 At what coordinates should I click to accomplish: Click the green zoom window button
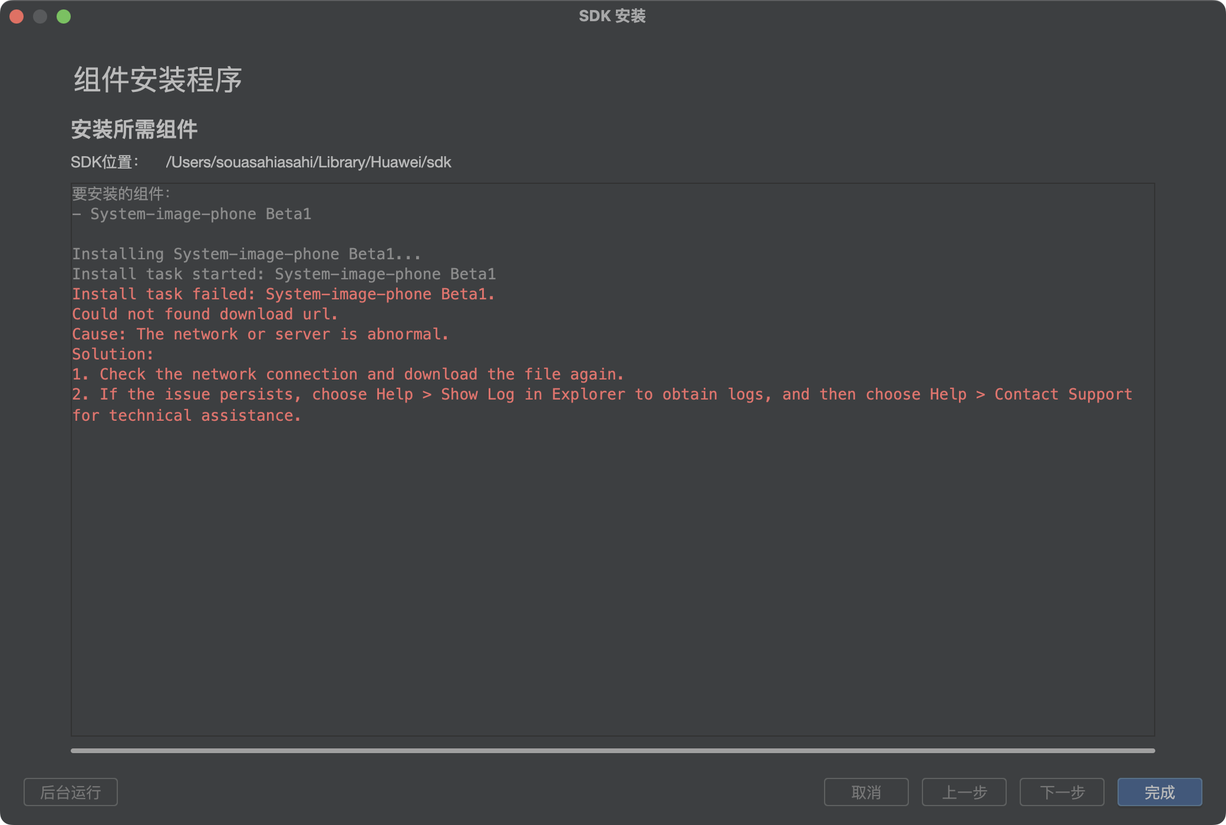tap(64, 16)
